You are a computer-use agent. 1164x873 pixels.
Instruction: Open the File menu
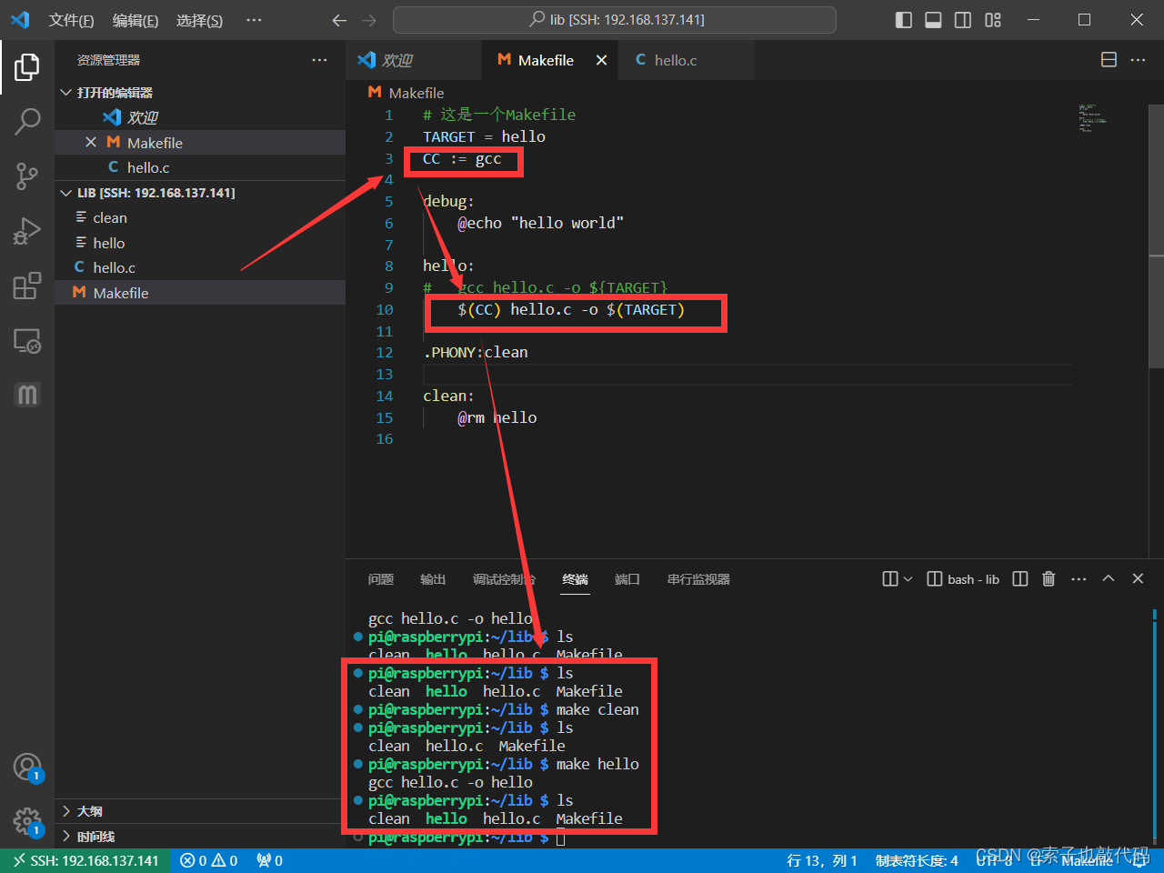[x=71, y=20]
